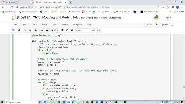Viewport: 185px width, 104px height.
Task: Open Chrome's three-dot menu
Action: 182,7
